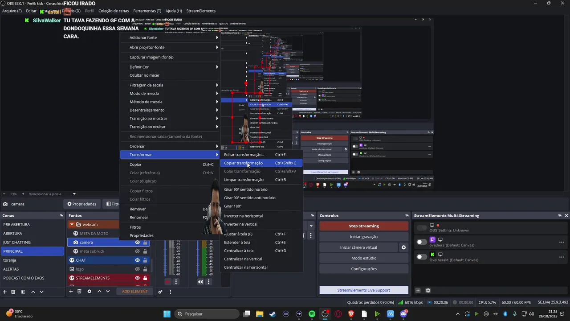Screen dimensions: 570x321
Task: Open advanced audio properties gears icon
Action: (160, 292)
